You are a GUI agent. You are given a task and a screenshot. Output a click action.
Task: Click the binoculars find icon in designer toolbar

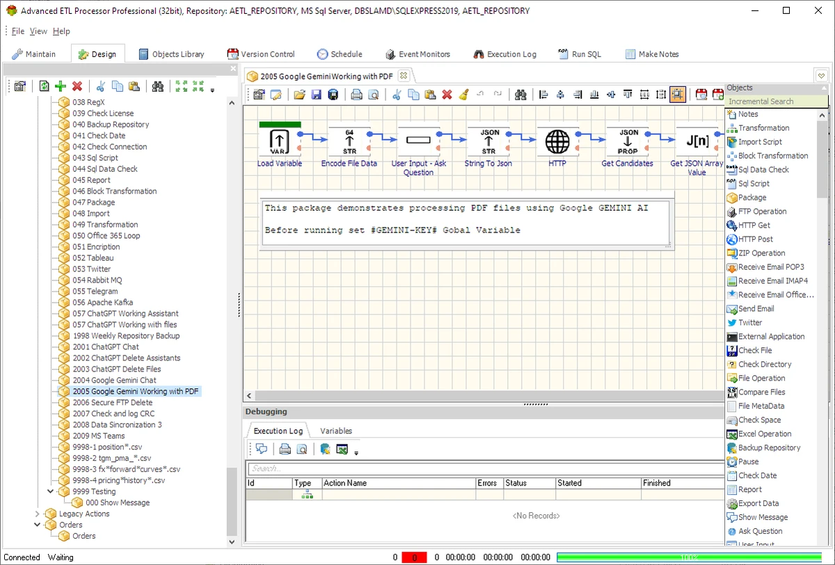pyautogui.click(x=520, y=95)
